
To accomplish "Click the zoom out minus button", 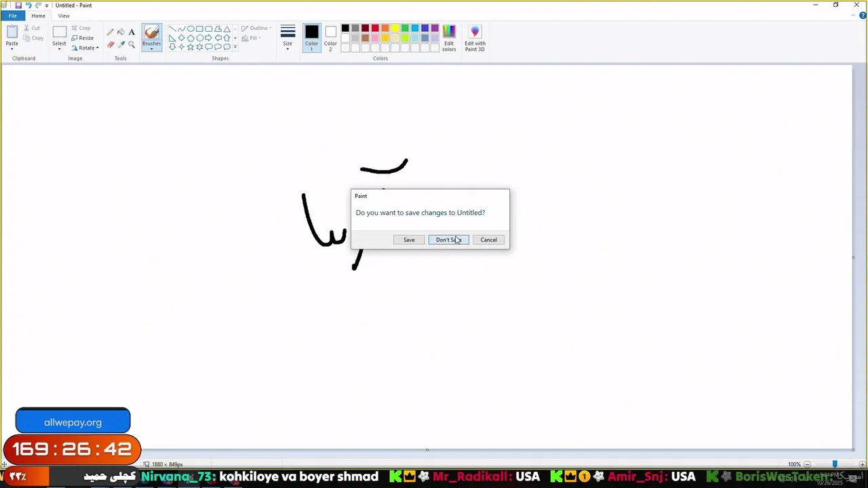I will point(807,464).
